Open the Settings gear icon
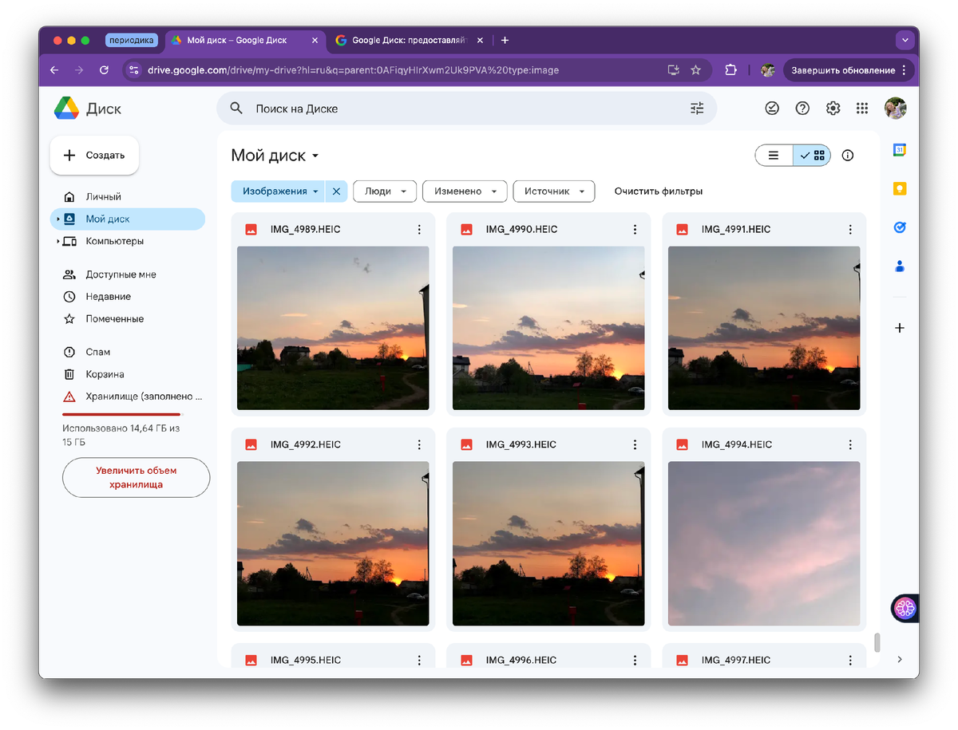The width and height of the screenshot is (958, 730). 833,109
